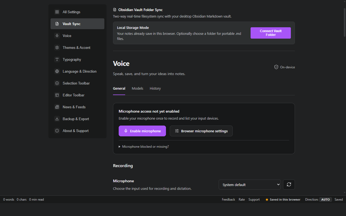Click the On-device shield icon
346x216 pixels.
[x=276, y=67]
